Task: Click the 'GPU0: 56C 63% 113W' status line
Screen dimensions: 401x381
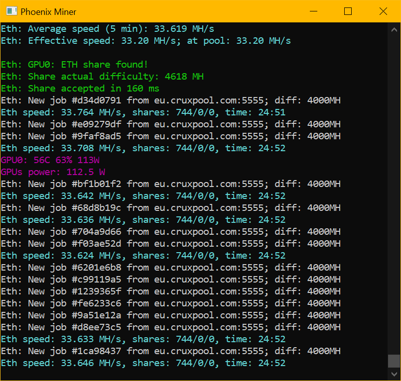Action: point(50,160)
